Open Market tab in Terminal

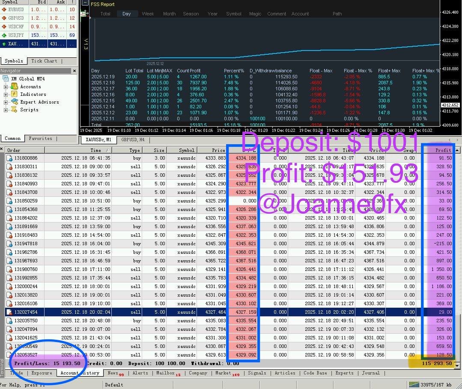(227, 374)
